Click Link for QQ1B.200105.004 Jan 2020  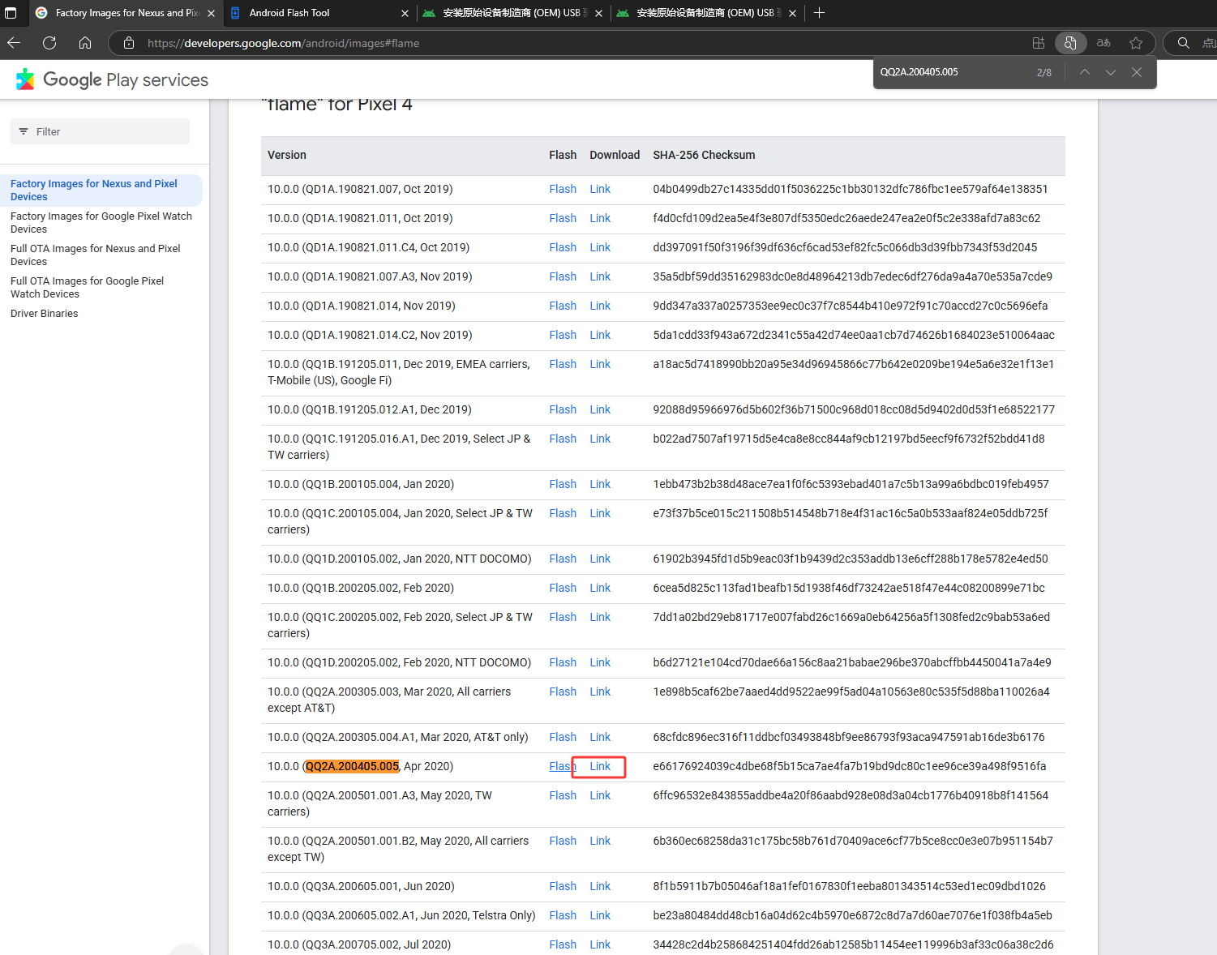point(600,484)
